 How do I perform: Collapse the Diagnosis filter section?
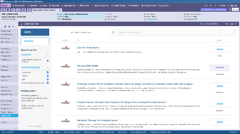(x=47, y=55)
